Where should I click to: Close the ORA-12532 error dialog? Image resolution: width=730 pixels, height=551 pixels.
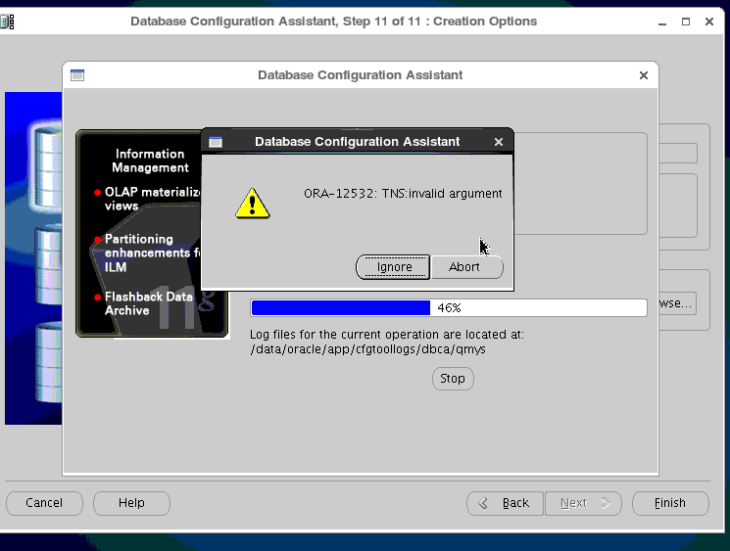[499, 142]
